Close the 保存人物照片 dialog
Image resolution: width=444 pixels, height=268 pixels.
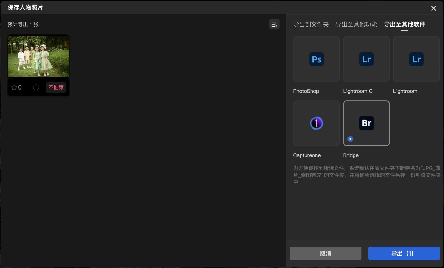(x=433, y=8)
